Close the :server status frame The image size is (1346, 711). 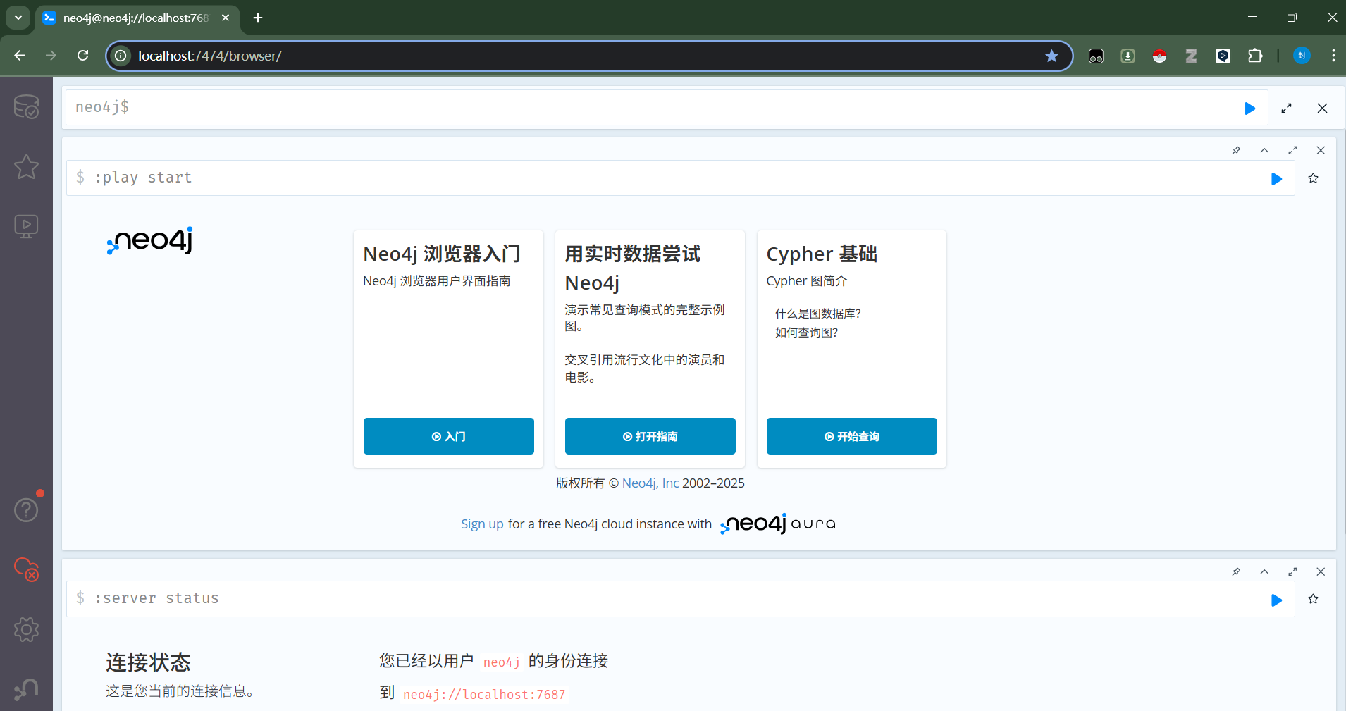pos(1321,571)
